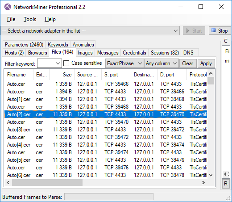
Task: Select the Auto[5].cer file row
Action: [106, 160]
